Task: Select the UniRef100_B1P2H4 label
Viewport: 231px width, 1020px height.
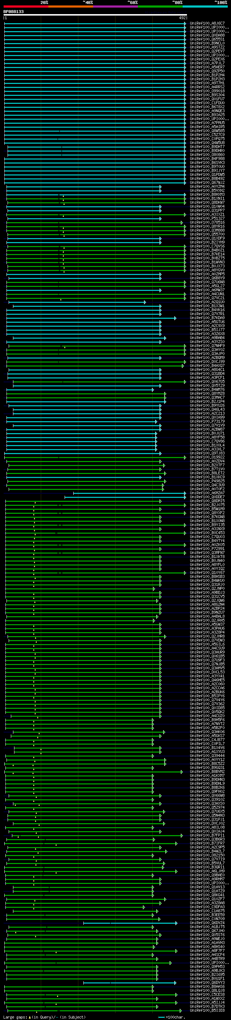Action: 207,75
